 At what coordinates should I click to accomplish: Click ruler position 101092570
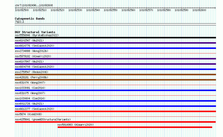click(146, 10)
